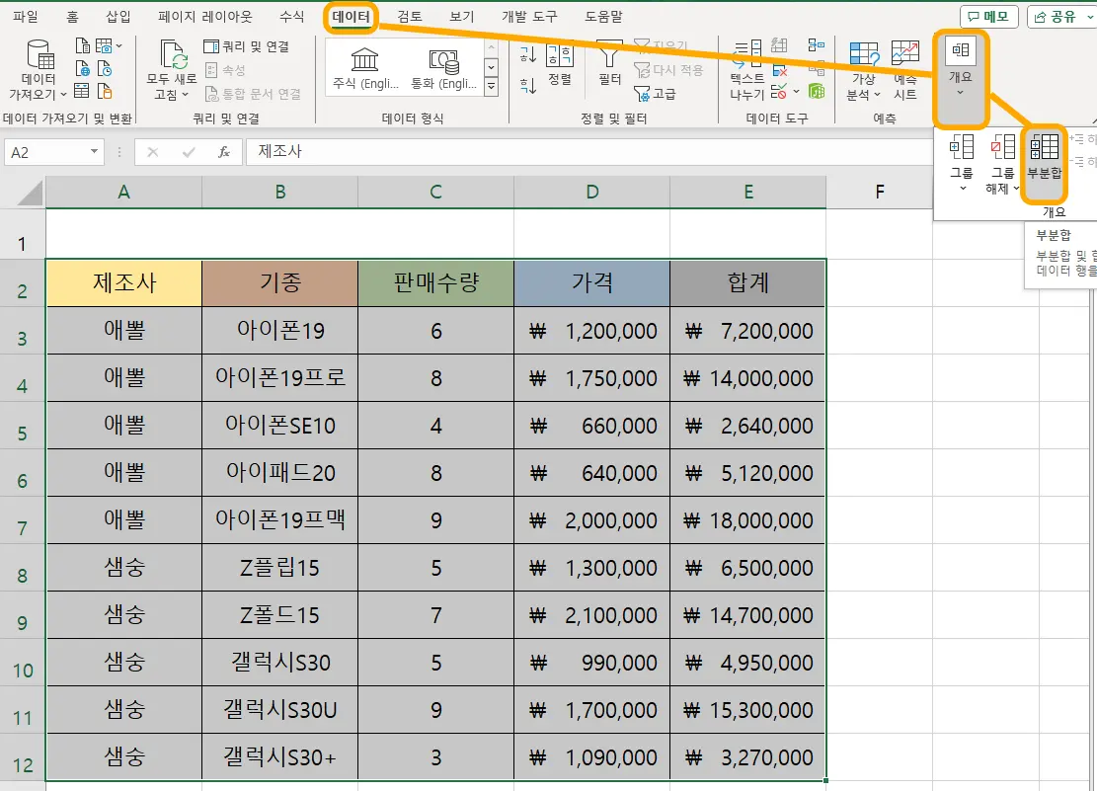
Task: Switch to the 개발 도구 tab
Action: (529, 17)
